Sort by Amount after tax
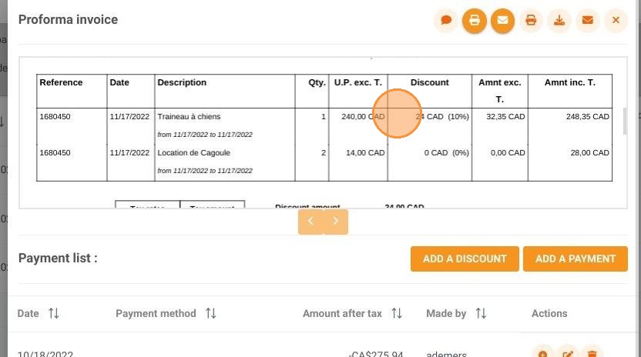 pos(397,313)
